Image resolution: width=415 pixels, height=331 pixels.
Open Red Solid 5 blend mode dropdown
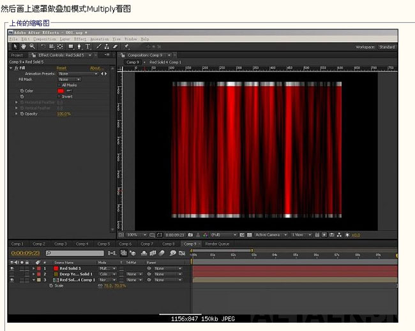[108, 268]
